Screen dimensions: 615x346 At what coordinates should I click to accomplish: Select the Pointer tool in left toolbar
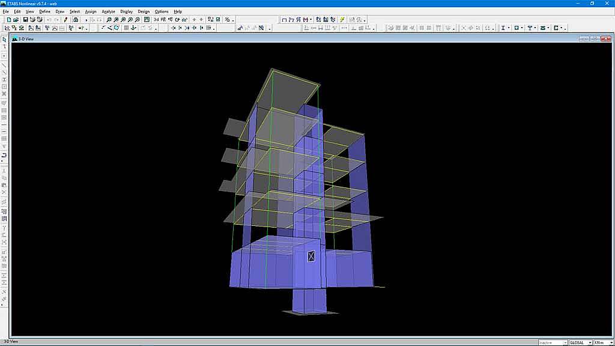click(4, 40)
